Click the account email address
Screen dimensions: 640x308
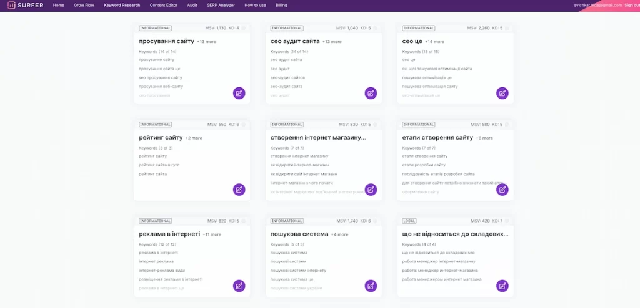[x=598, y=5]
